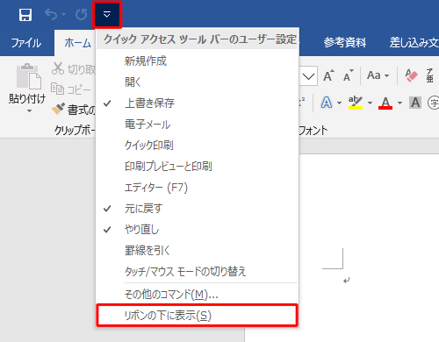Click the Paste clipboard icon
The height and width of the screenshot is (342, 439).
[x=28, y=76]
